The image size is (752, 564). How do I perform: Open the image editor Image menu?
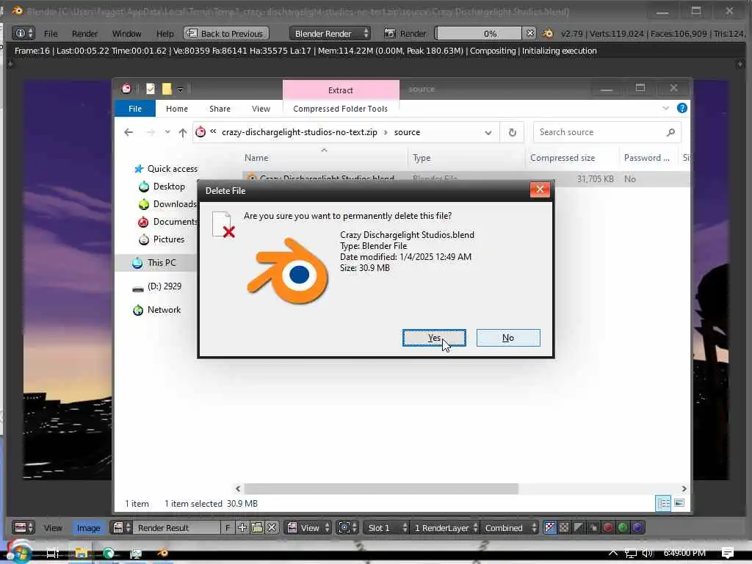coord(88,527)
